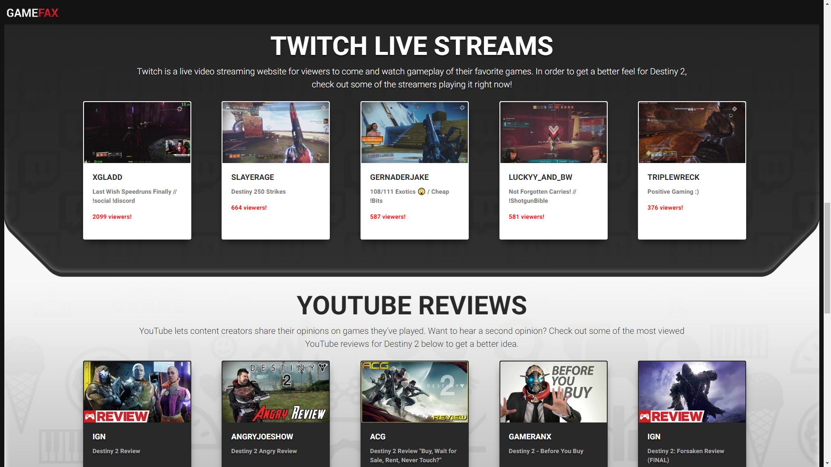831x467 pixels.
Task: Click the '2099 viewers!' count
Action: tap(112, 217)
